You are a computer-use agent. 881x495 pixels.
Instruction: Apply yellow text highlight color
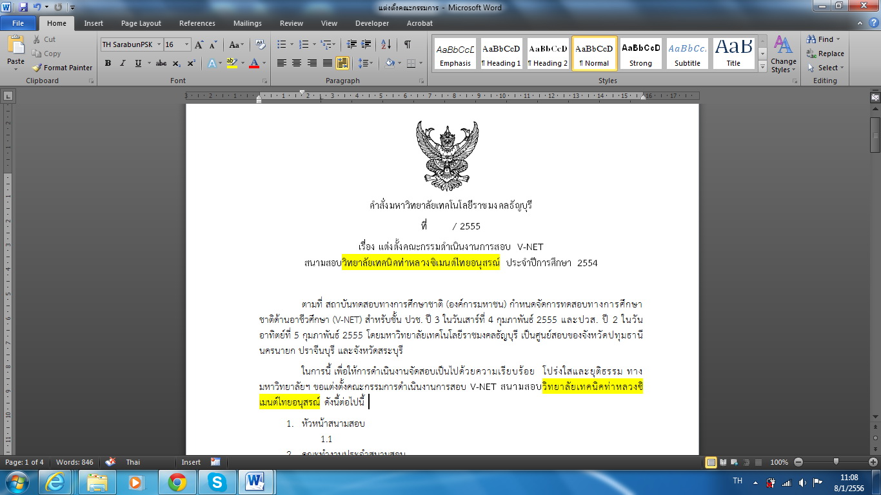click(x=232, y=63)
